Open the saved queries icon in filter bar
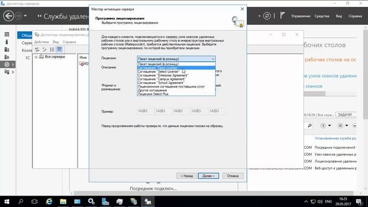 click(x=340, y=125)
